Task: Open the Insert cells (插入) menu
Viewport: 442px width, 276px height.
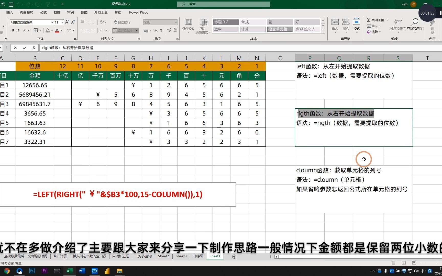Action: [x=335, y=26]
